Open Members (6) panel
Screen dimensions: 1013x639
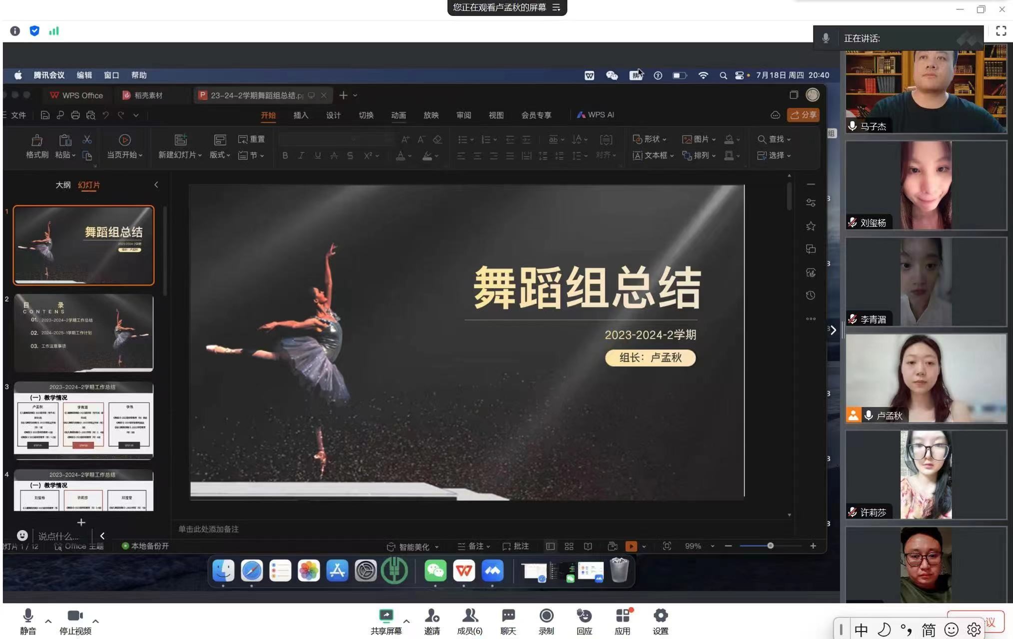pos(470,616)
